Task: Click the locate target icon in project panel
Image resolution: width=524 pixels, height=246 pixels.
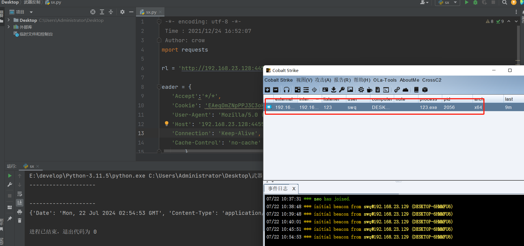Action: [93, 12]
